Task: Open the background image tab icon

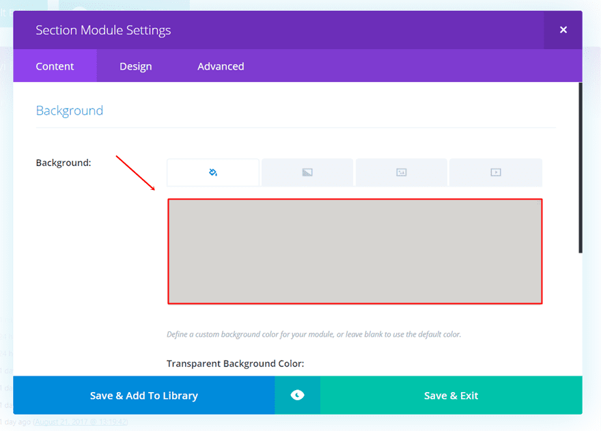Action: coord(402,172)
